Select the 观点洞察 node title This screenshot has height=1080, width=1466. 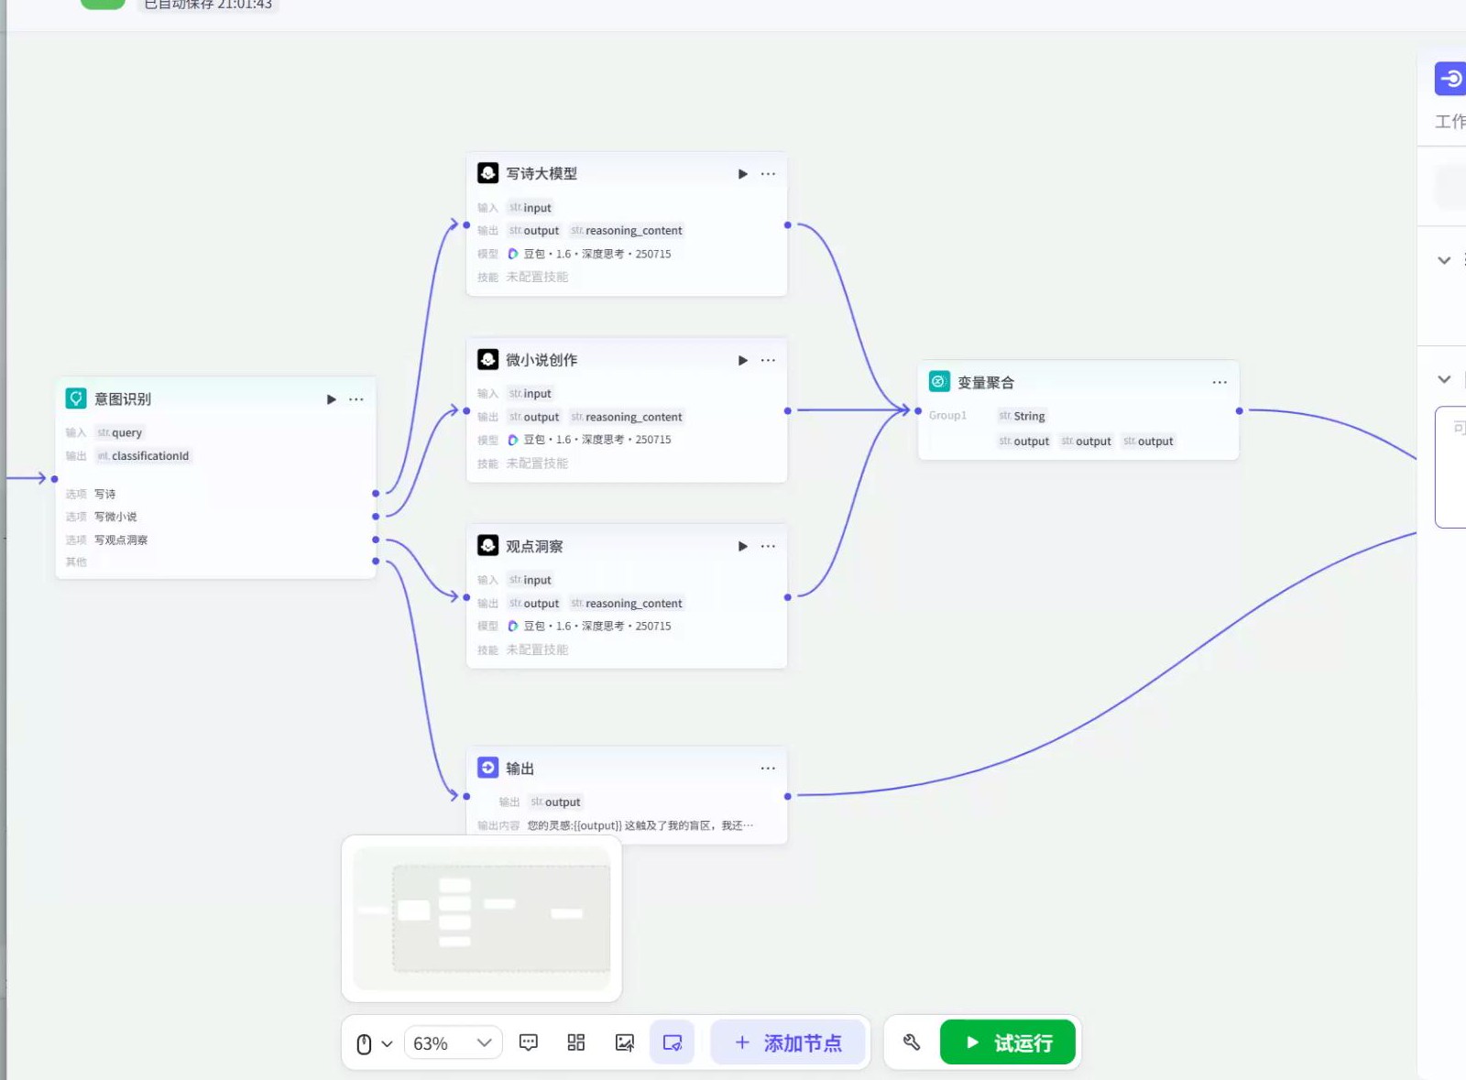(534, 546)
